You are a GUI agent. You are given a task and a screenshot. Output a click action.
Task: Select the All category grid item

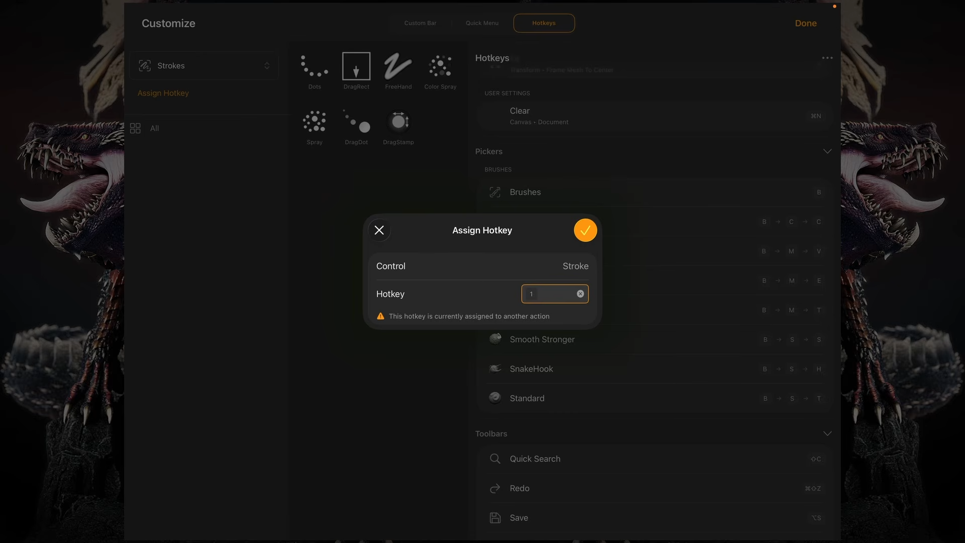[x=145, y=129]
